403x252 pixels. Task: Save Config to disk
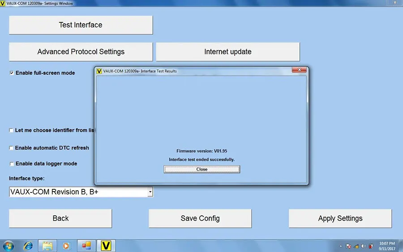200,218
